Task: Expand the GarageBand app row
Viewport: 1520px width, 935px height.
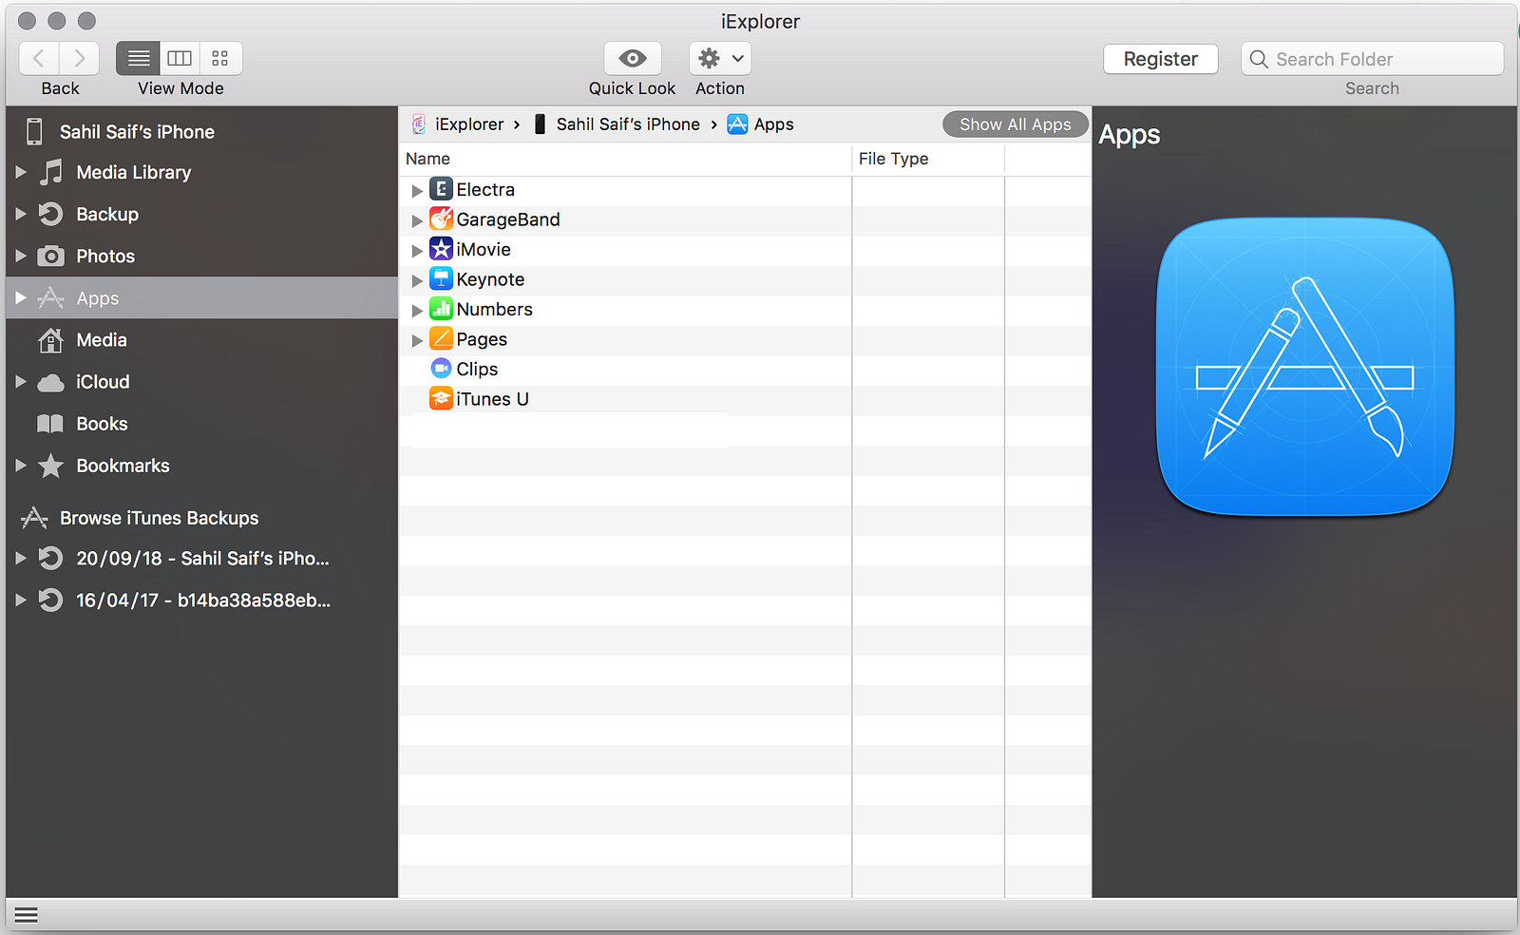Action: tap(416, 220)
